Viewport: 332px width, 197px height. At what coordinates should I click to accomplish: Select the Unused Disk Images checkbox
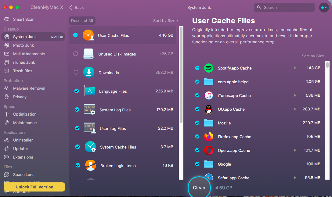[76, 54]
